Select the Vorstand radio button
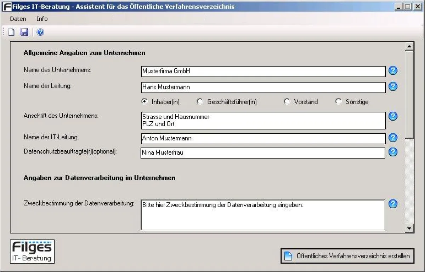 [x=287, y=102]
